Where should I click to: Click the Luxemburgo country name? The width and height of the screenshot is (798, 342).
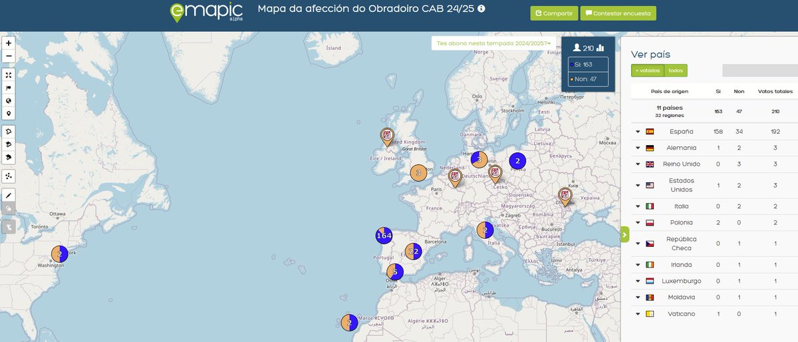tap(681, 281)
